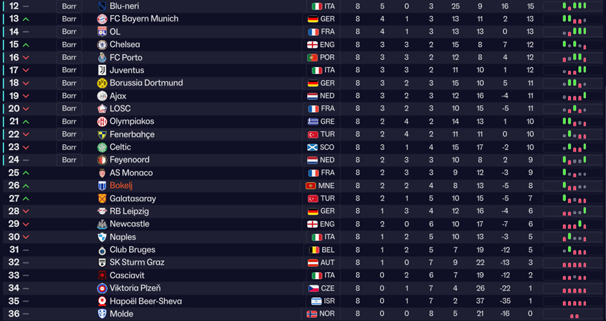Click the Juventus logo icon
606x321 pixels.
click(102, 70)
